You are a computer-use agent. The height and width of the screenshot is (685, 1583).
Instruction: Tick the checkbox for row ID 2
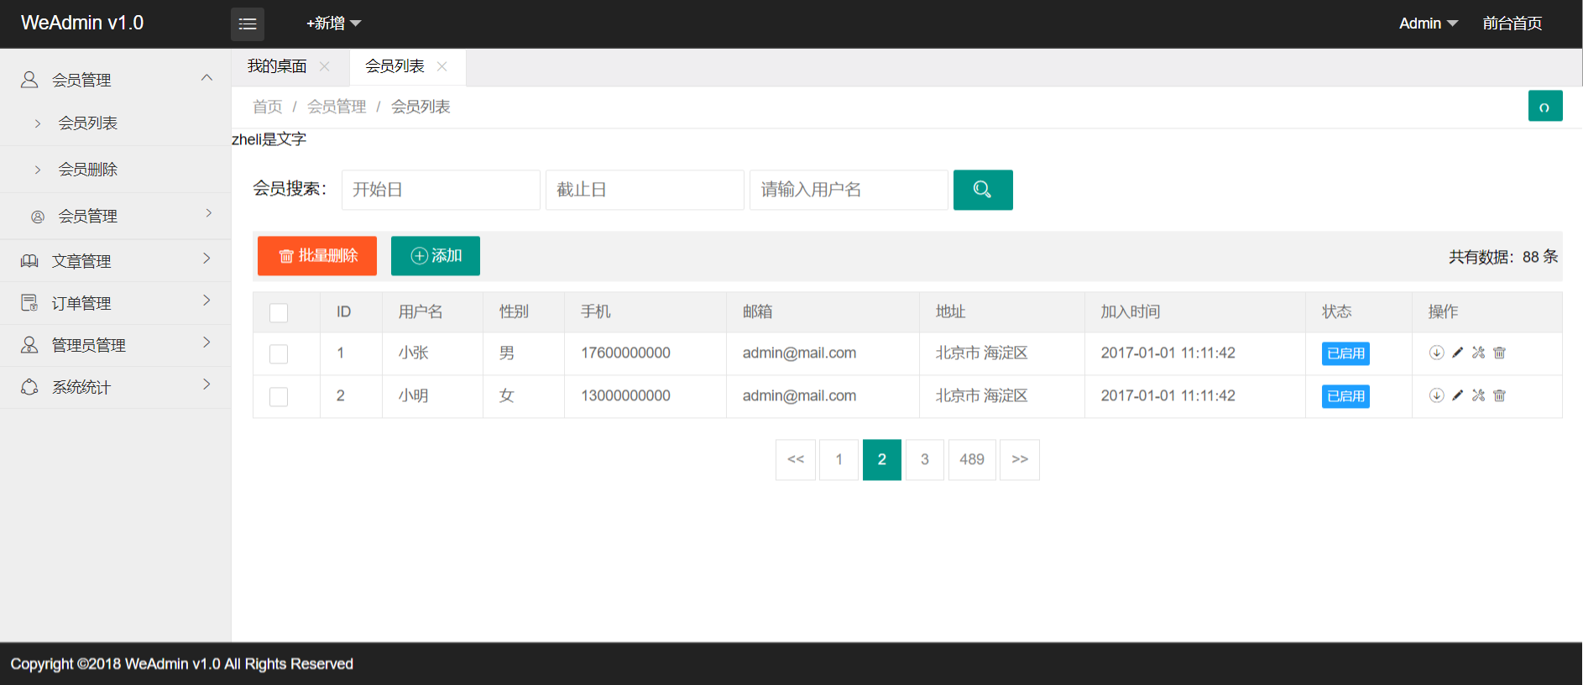[279, 397]
